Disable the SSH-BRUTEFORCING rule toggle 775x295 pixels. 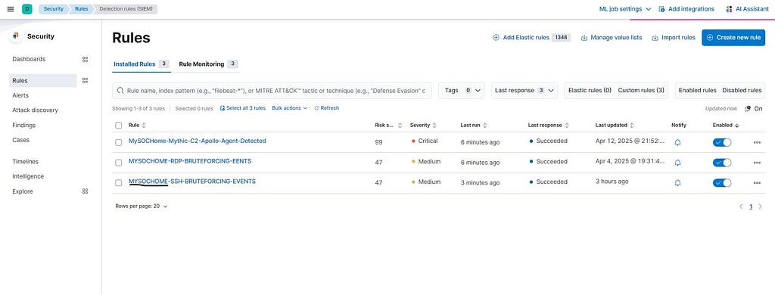click(722, 183)
